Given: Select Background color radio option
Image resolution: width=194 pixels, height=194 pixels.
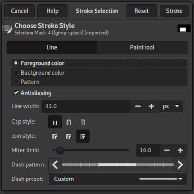Looking at the screenshot, I should pos(99,73).
